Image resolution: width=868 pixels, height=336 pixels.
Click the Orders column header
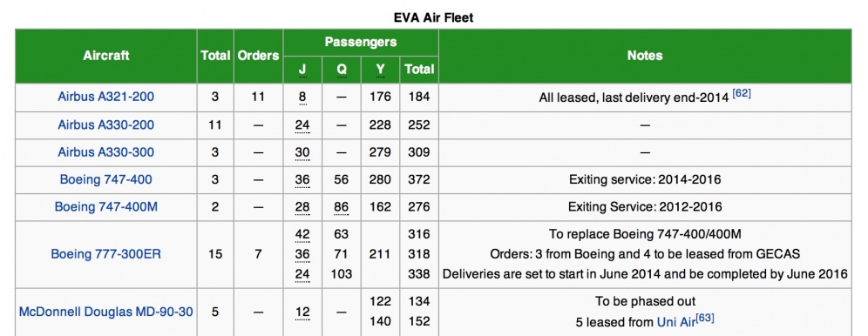click(x=258, y=56)
